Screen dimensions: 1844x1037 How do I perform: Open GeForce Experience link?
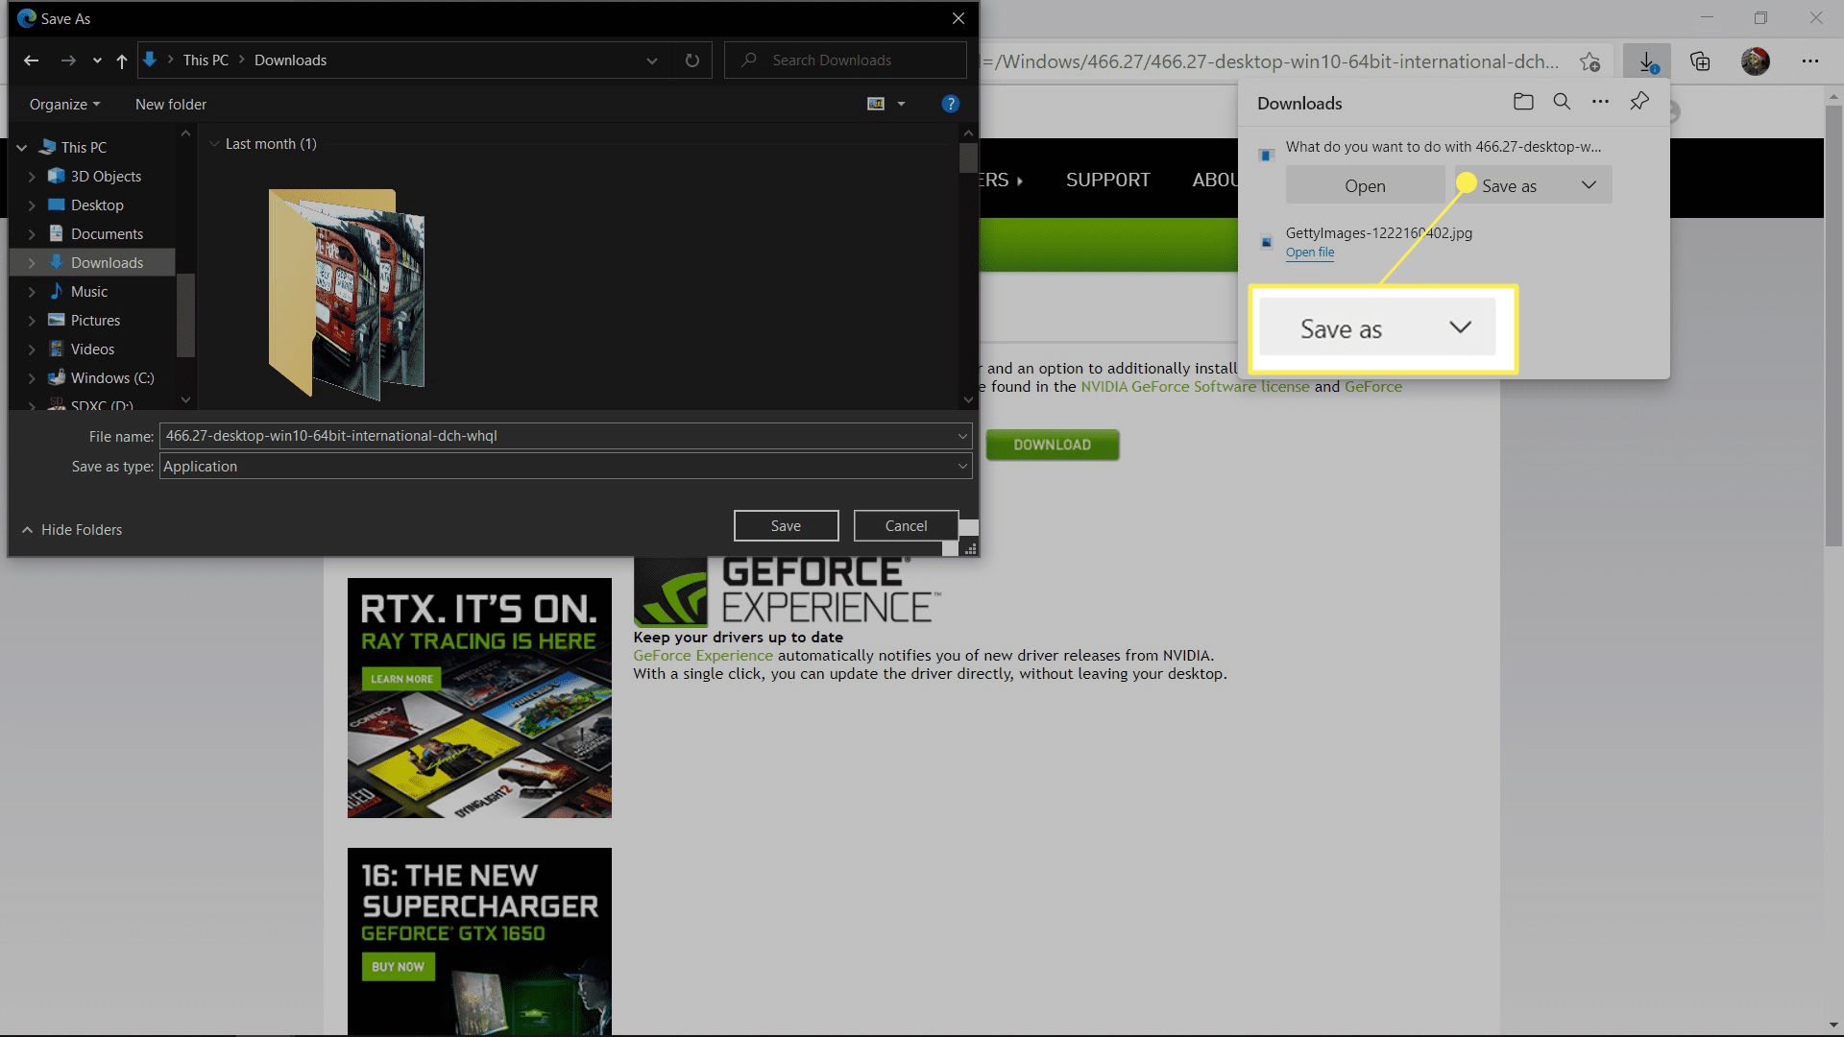click(702, 656)
